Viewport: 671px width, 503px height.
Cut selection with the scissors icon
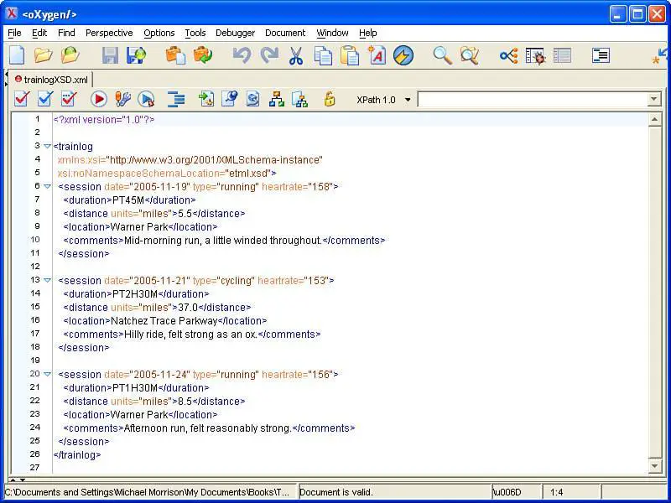(x=296, y=55)
